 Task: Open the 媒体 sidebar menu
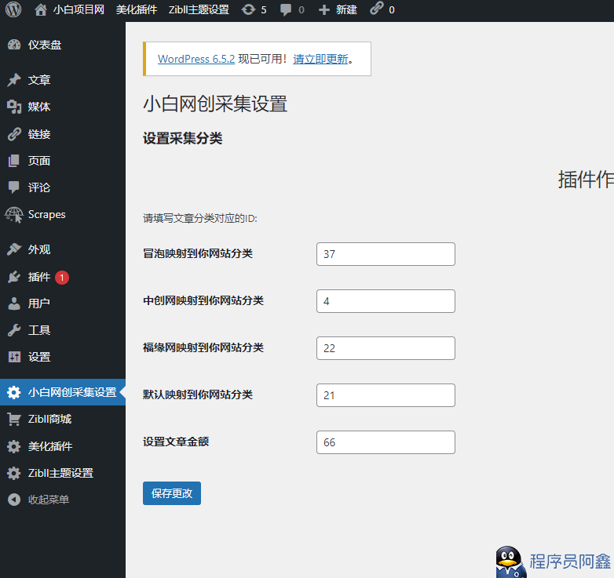[x=39, y=107]
